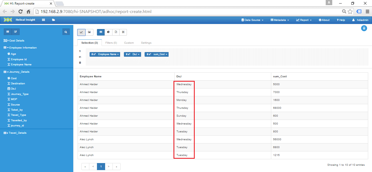372x172 pixels.
Task: Select the journey_id field
Action: point(16,126)
